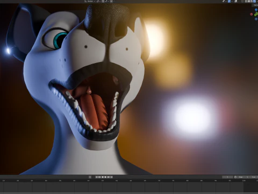Viewport: 258px width, 194px height.
Task: Open the pivot point dropdown
Action: pyautogui.click(x=98, y=1)
